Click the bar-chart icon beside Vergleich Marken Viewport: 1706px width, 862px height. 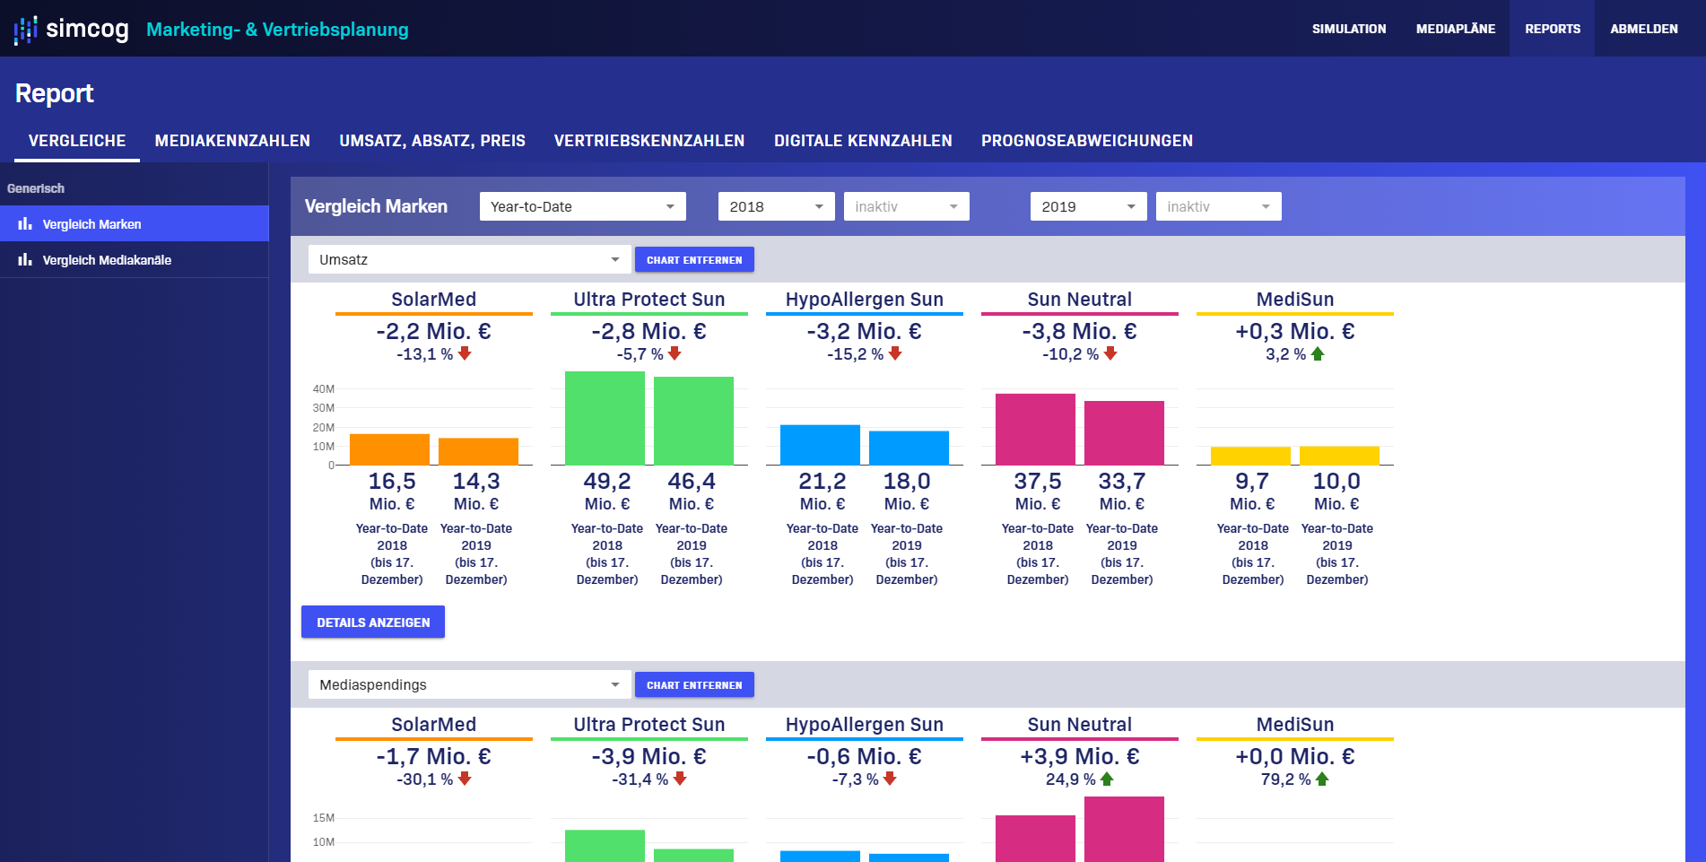click(25, 223)
